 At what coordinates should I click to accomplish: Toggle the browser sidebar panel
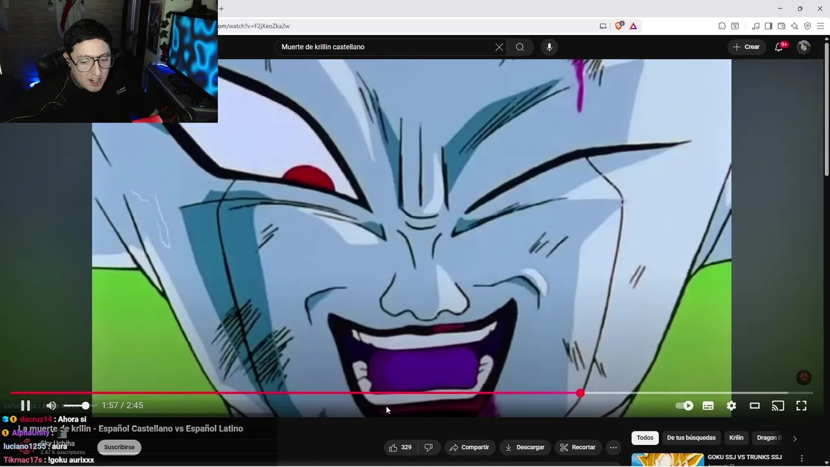tap(768, 26)
